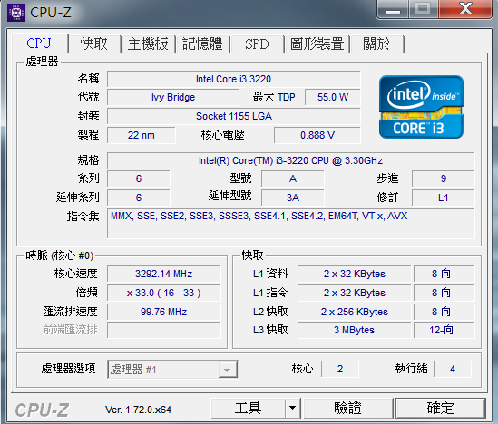Click the 驗證 button

pos(347,408)
